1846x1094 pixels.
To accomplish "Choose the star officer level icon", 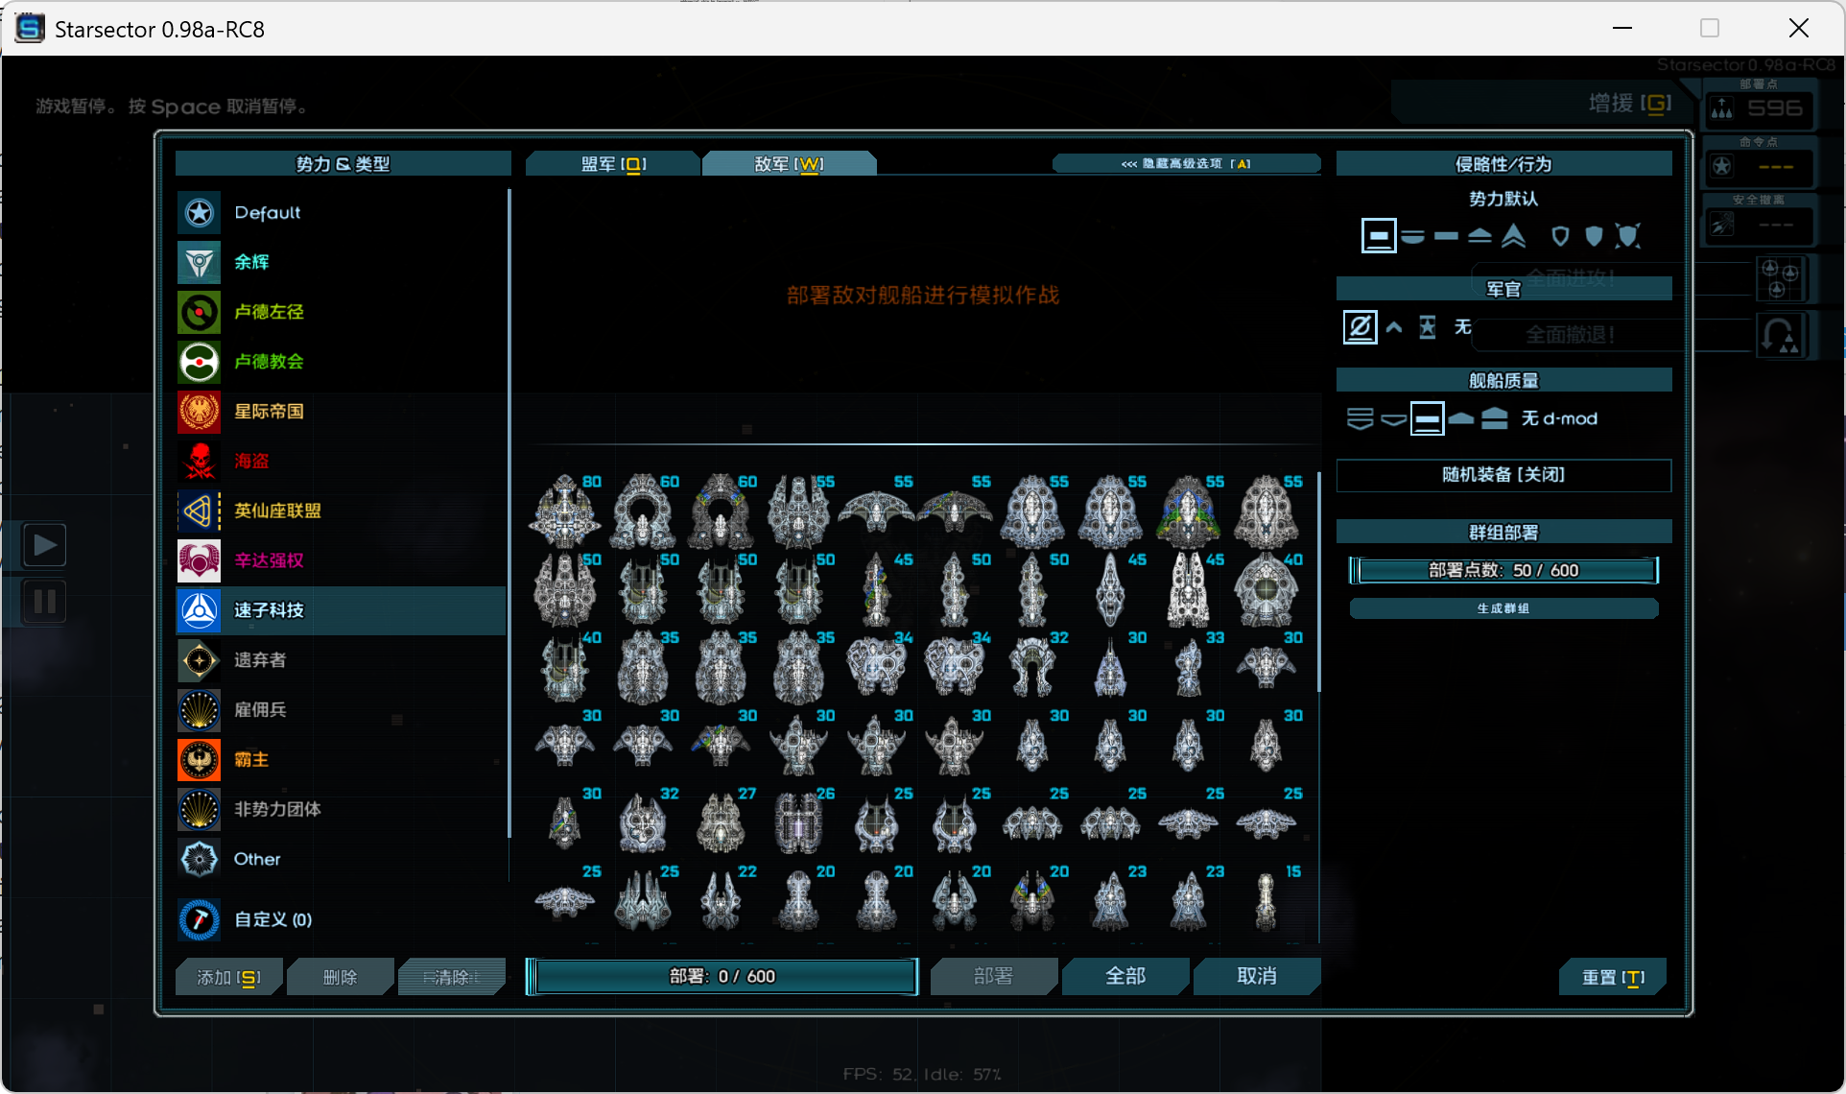I will (1428, 327).
